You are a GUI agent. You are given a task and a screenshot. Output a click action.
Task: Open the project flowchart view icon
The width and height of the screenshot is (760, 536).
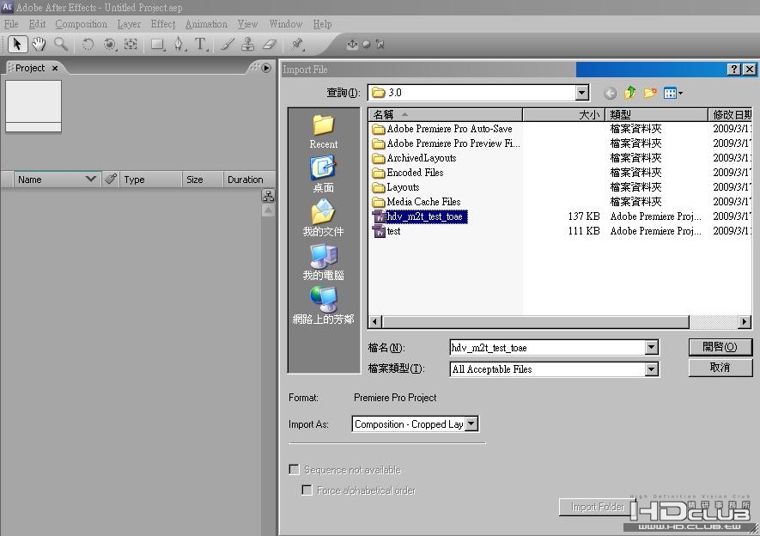[x=268, y=195]
